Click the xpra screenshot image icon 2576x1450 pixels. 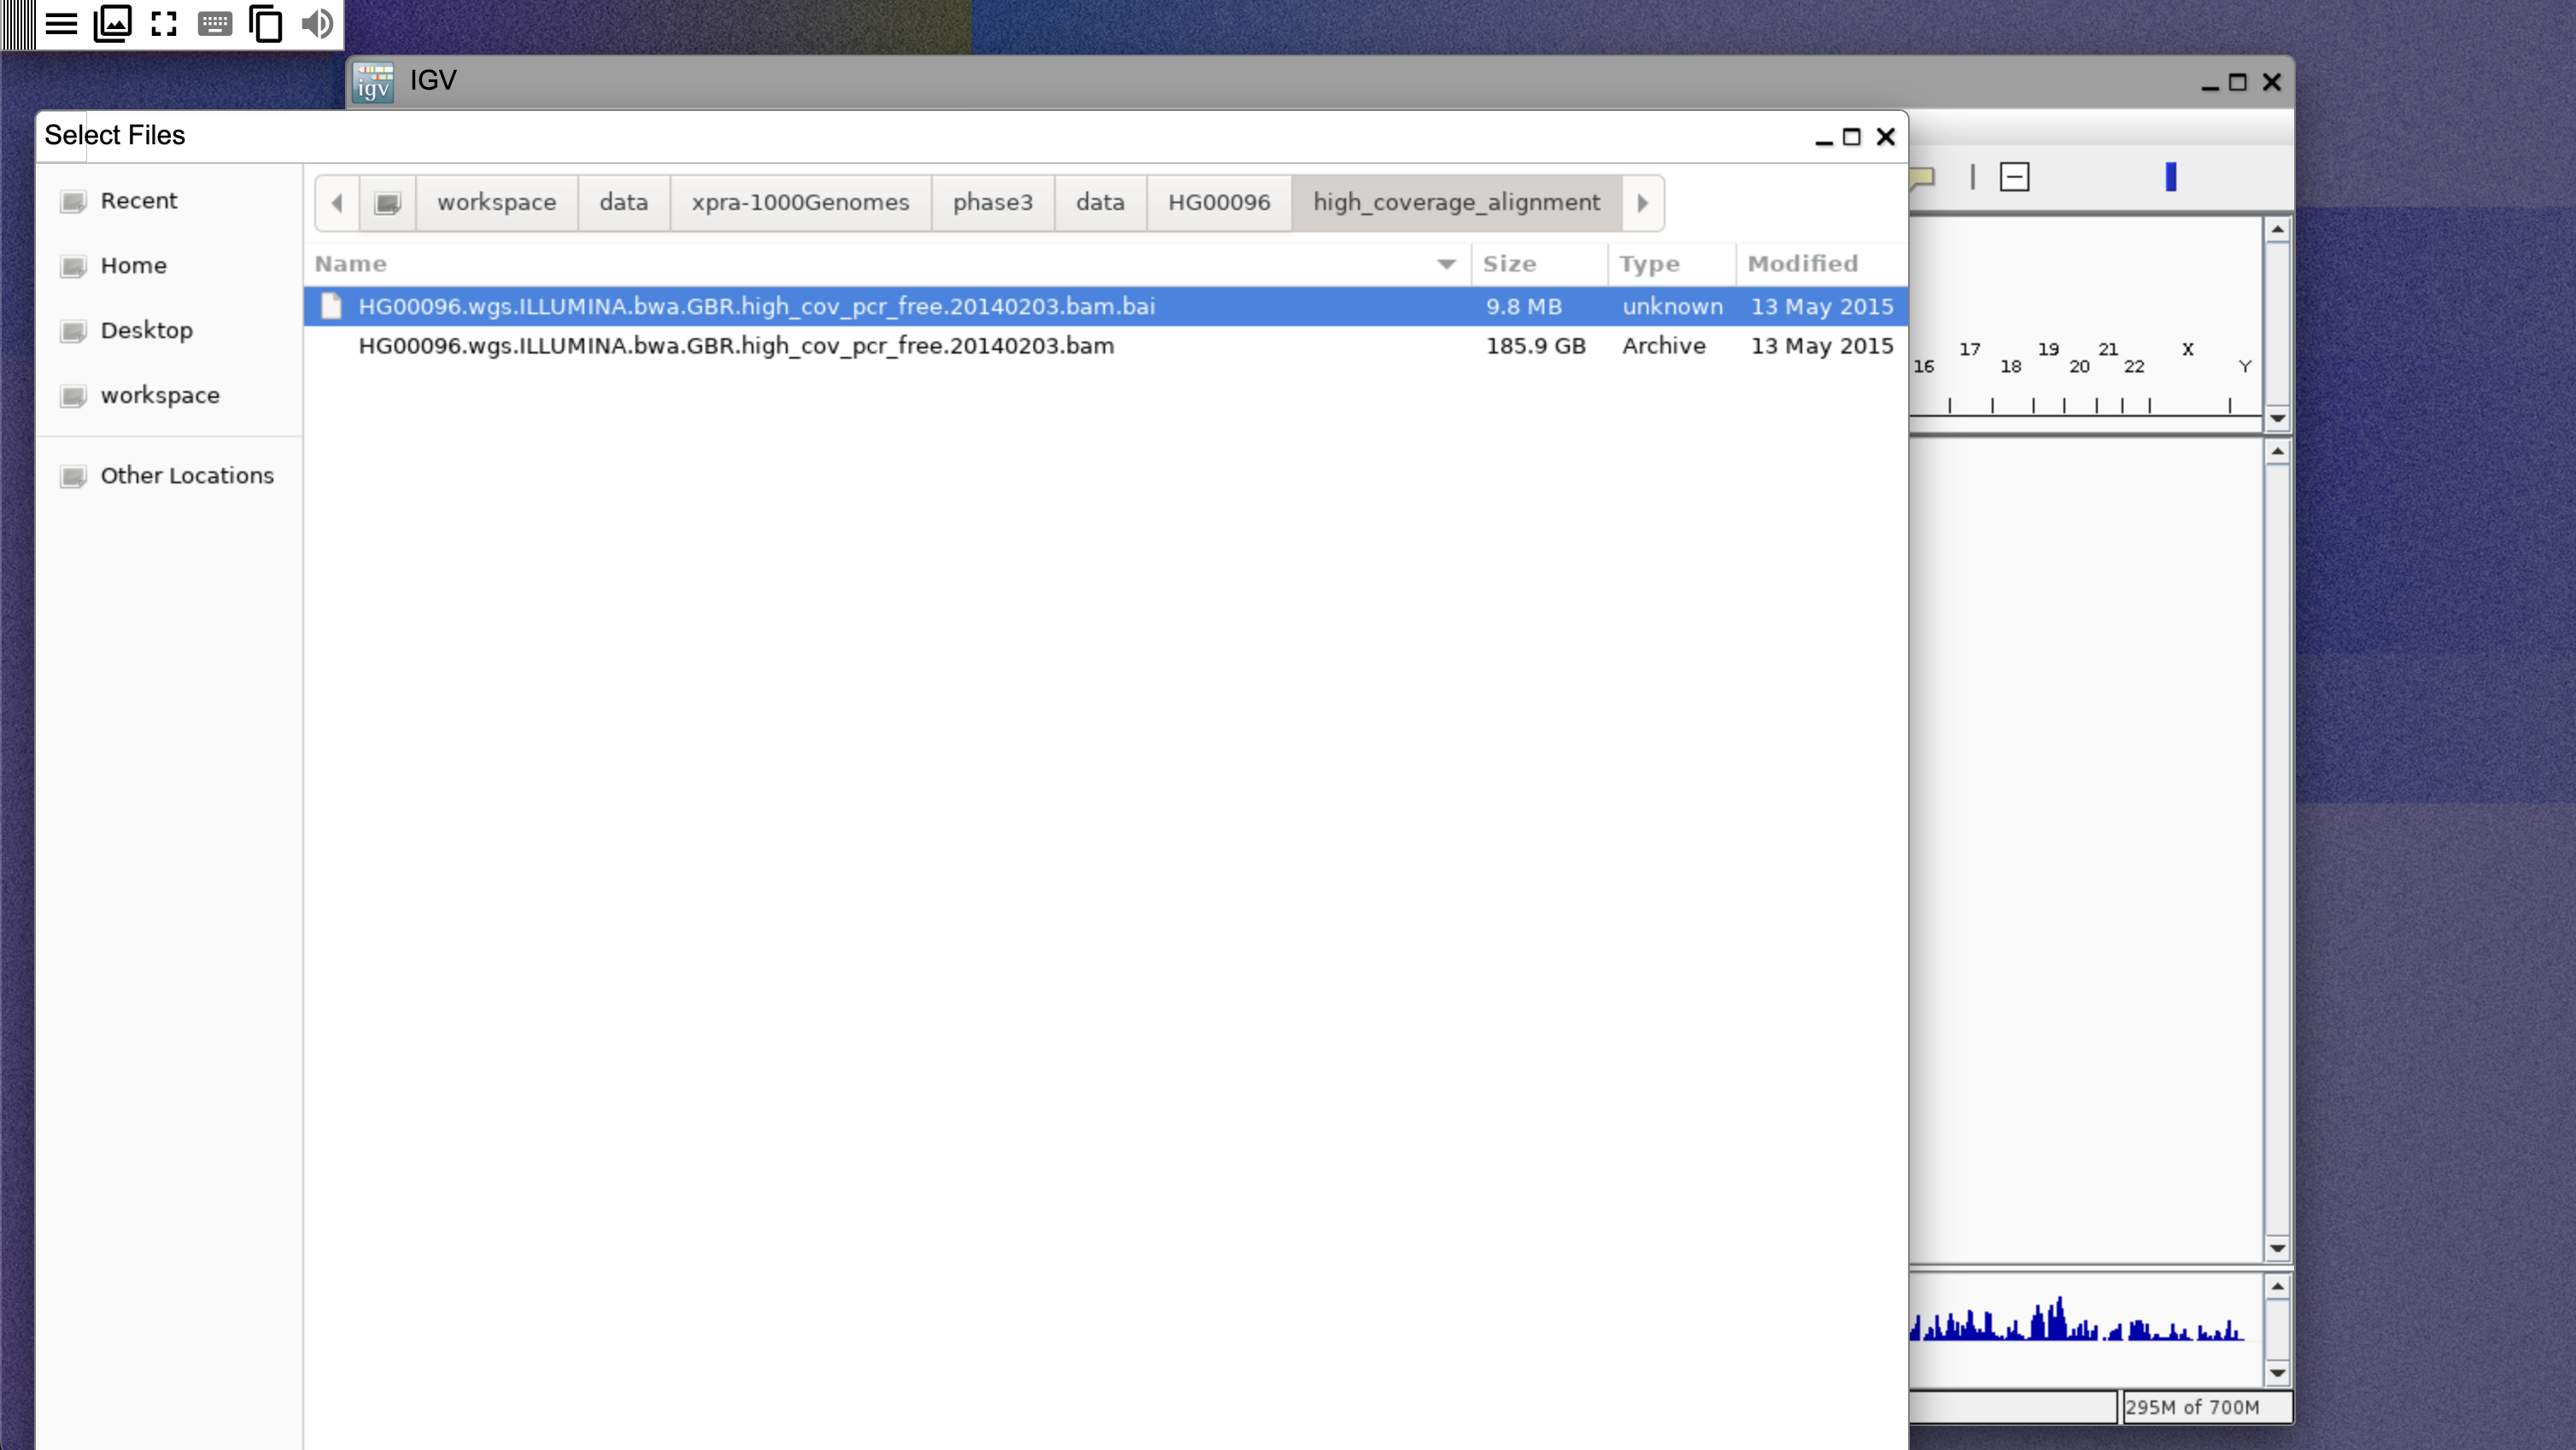pyautogui.click(x=112, y=24)
